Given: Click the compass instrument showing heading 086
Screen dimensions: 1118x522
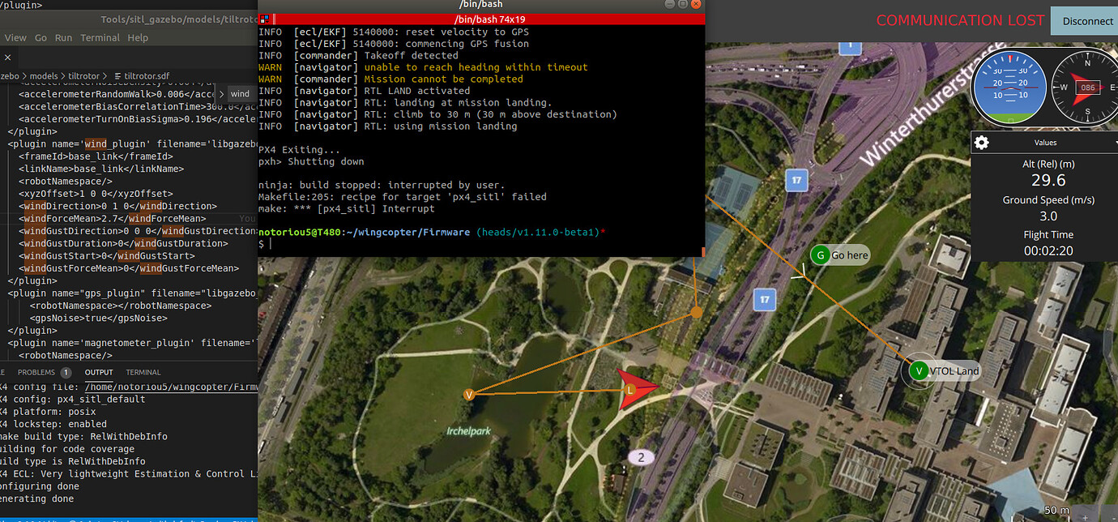Looking at the screenshot, I should 1087,88.
